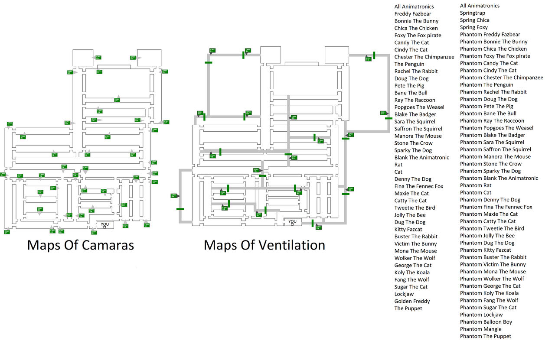555x344 pixels.
Task: Select the vent camera below the YOU office
Action: [318, 227]
